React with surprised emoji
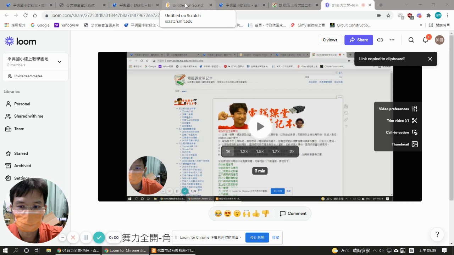Viewport: 454px width, 255px height. (237, 214)
